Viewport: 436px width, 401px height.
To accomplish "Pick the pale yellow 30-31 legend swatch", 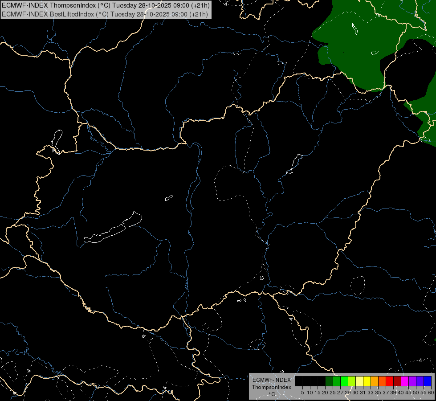I will 359,381.
